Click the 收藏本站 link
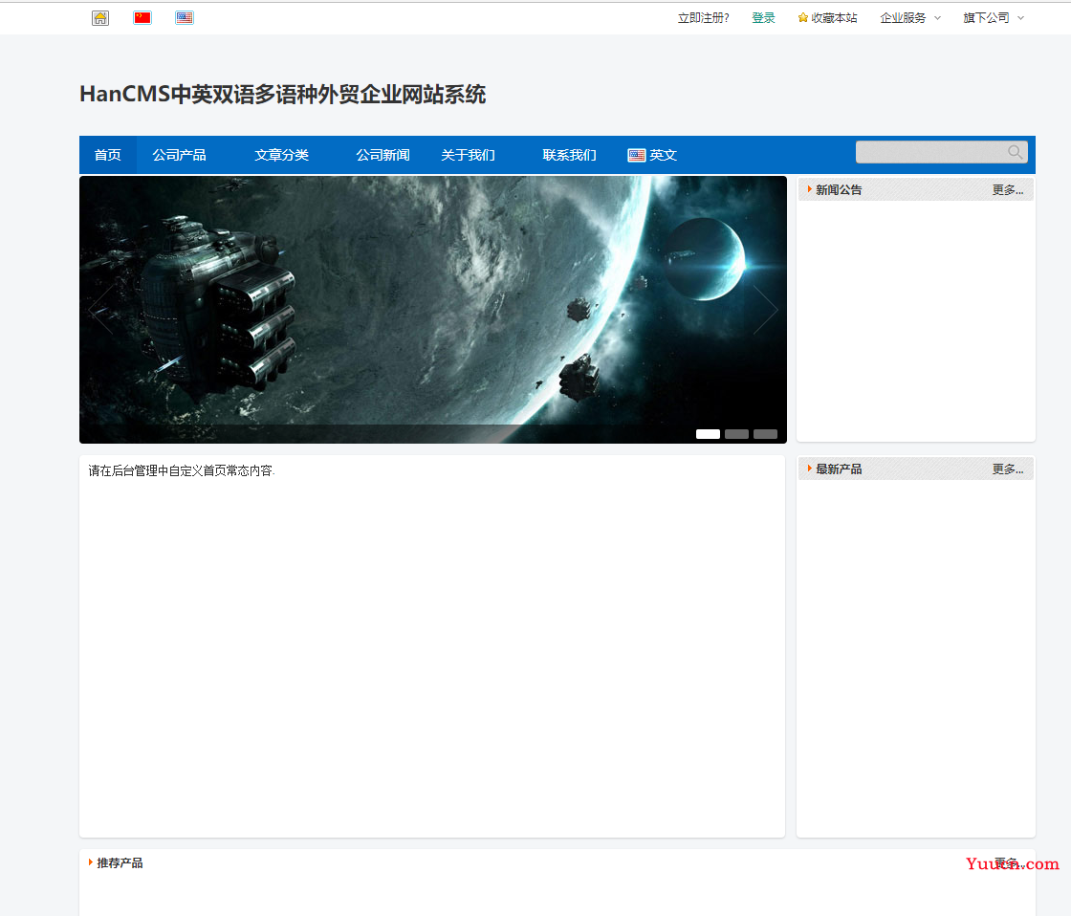Image resolution: width=1071 pixels, height=916 pixels. 834,18
